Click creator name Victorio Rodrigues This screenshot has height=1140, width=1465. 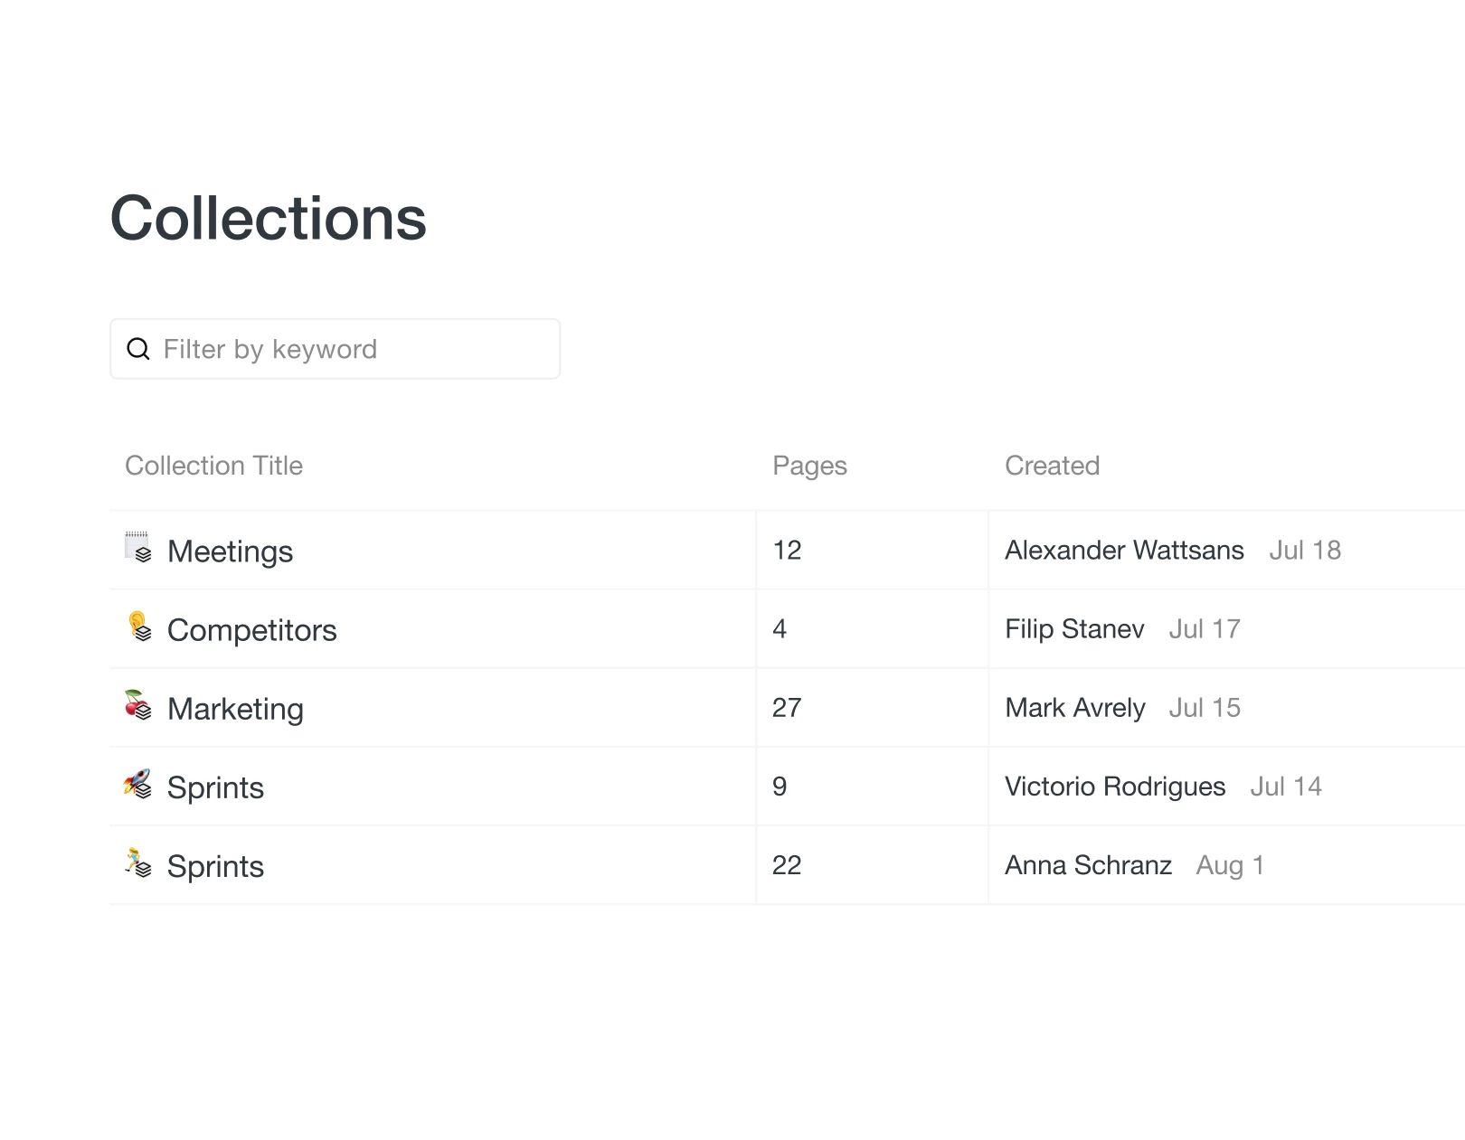click(1115, 787)
